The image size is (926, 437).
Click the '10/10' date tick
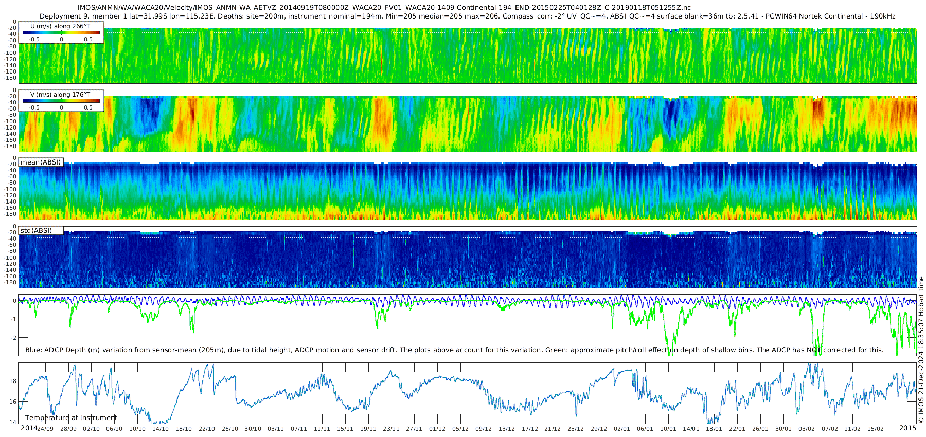point(137,429)
